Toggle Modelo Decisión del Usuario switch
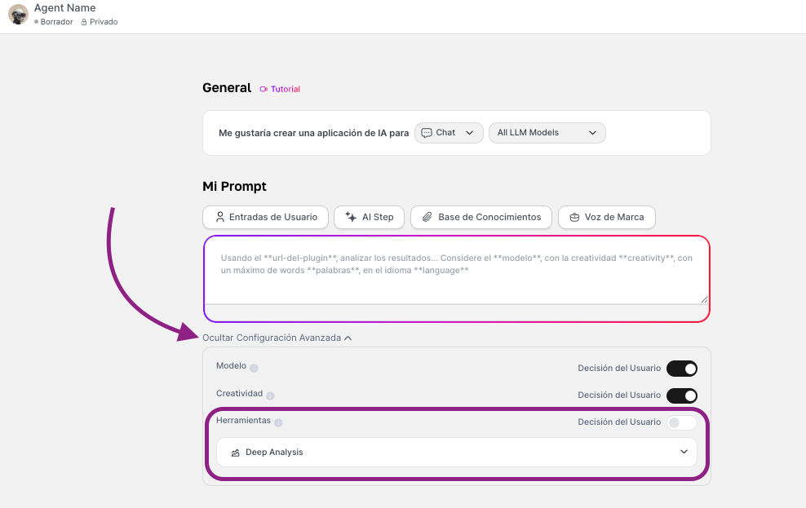 [x=682, y=369]
